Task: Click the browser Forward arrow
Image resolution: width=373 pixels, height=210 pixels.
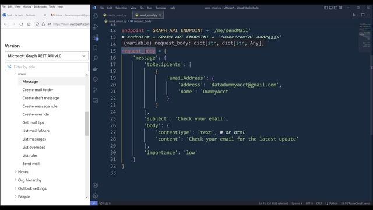Action: click(x=13, y=24)
